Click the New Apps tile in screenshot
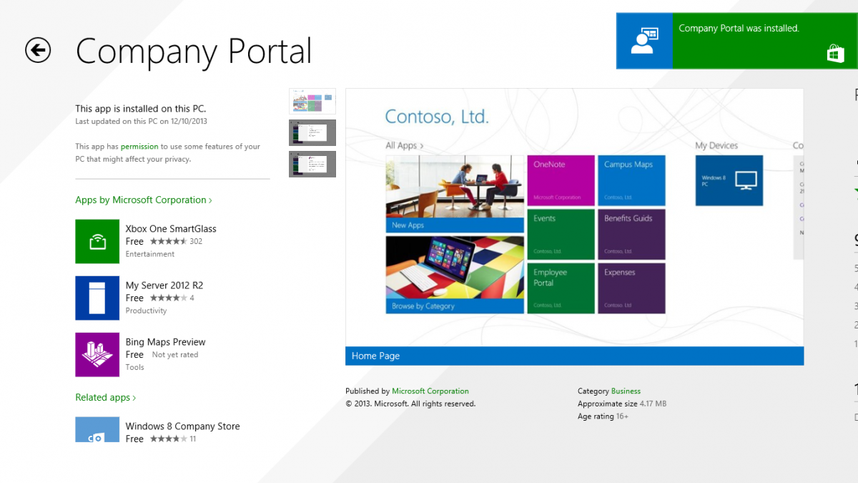 pos(455,194)
